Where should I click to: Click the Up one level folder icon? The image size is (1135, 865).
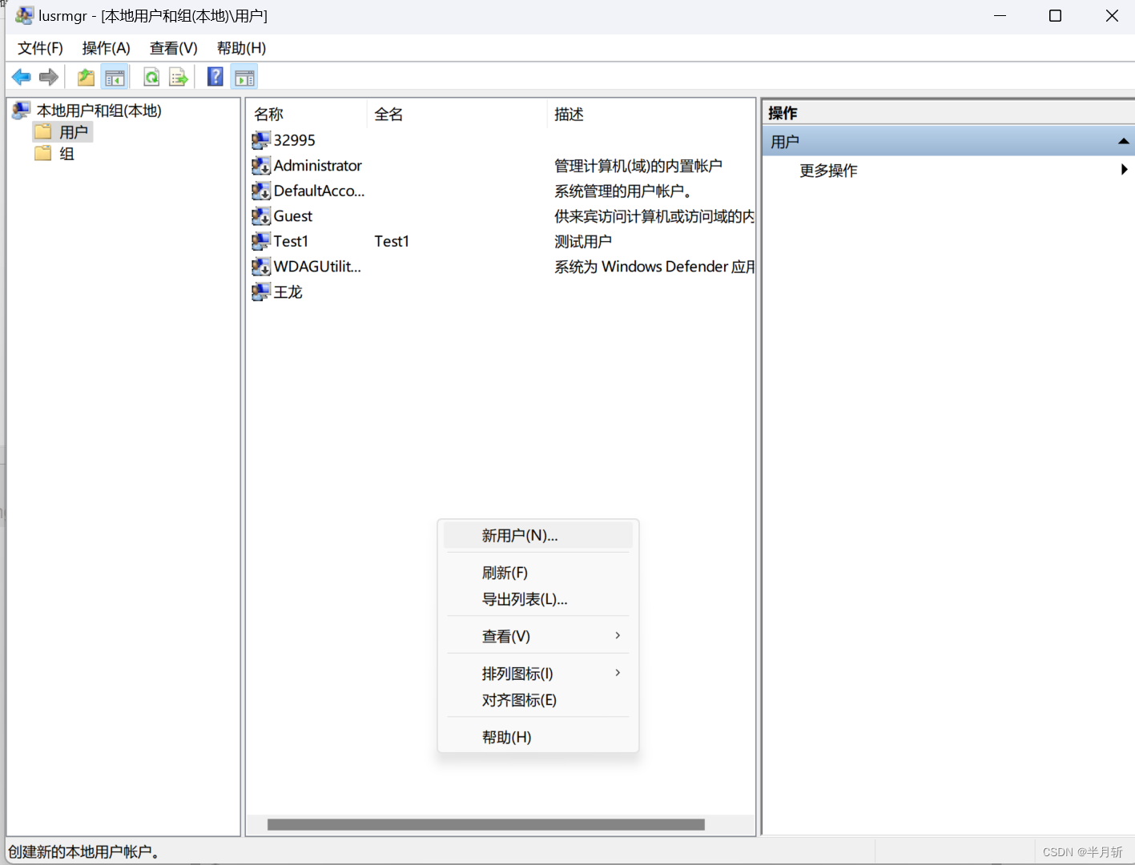(x=86, y=77)
